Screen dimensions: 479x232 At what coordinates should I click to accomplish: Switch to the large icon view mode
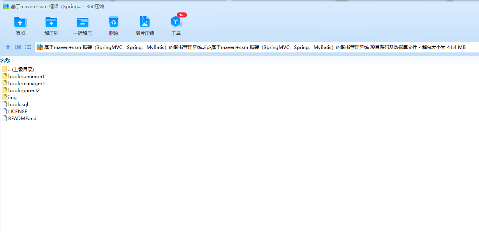18,47
